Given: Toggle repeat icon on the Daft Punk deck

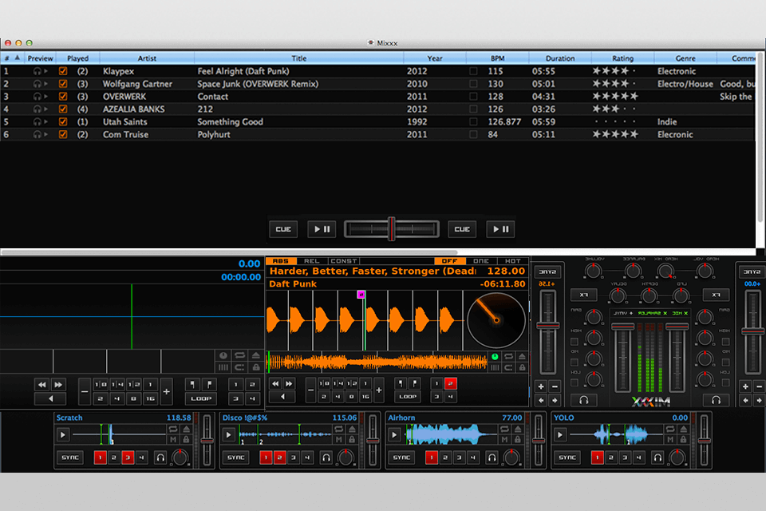Looking at the screenshot, I should (508, 356).
